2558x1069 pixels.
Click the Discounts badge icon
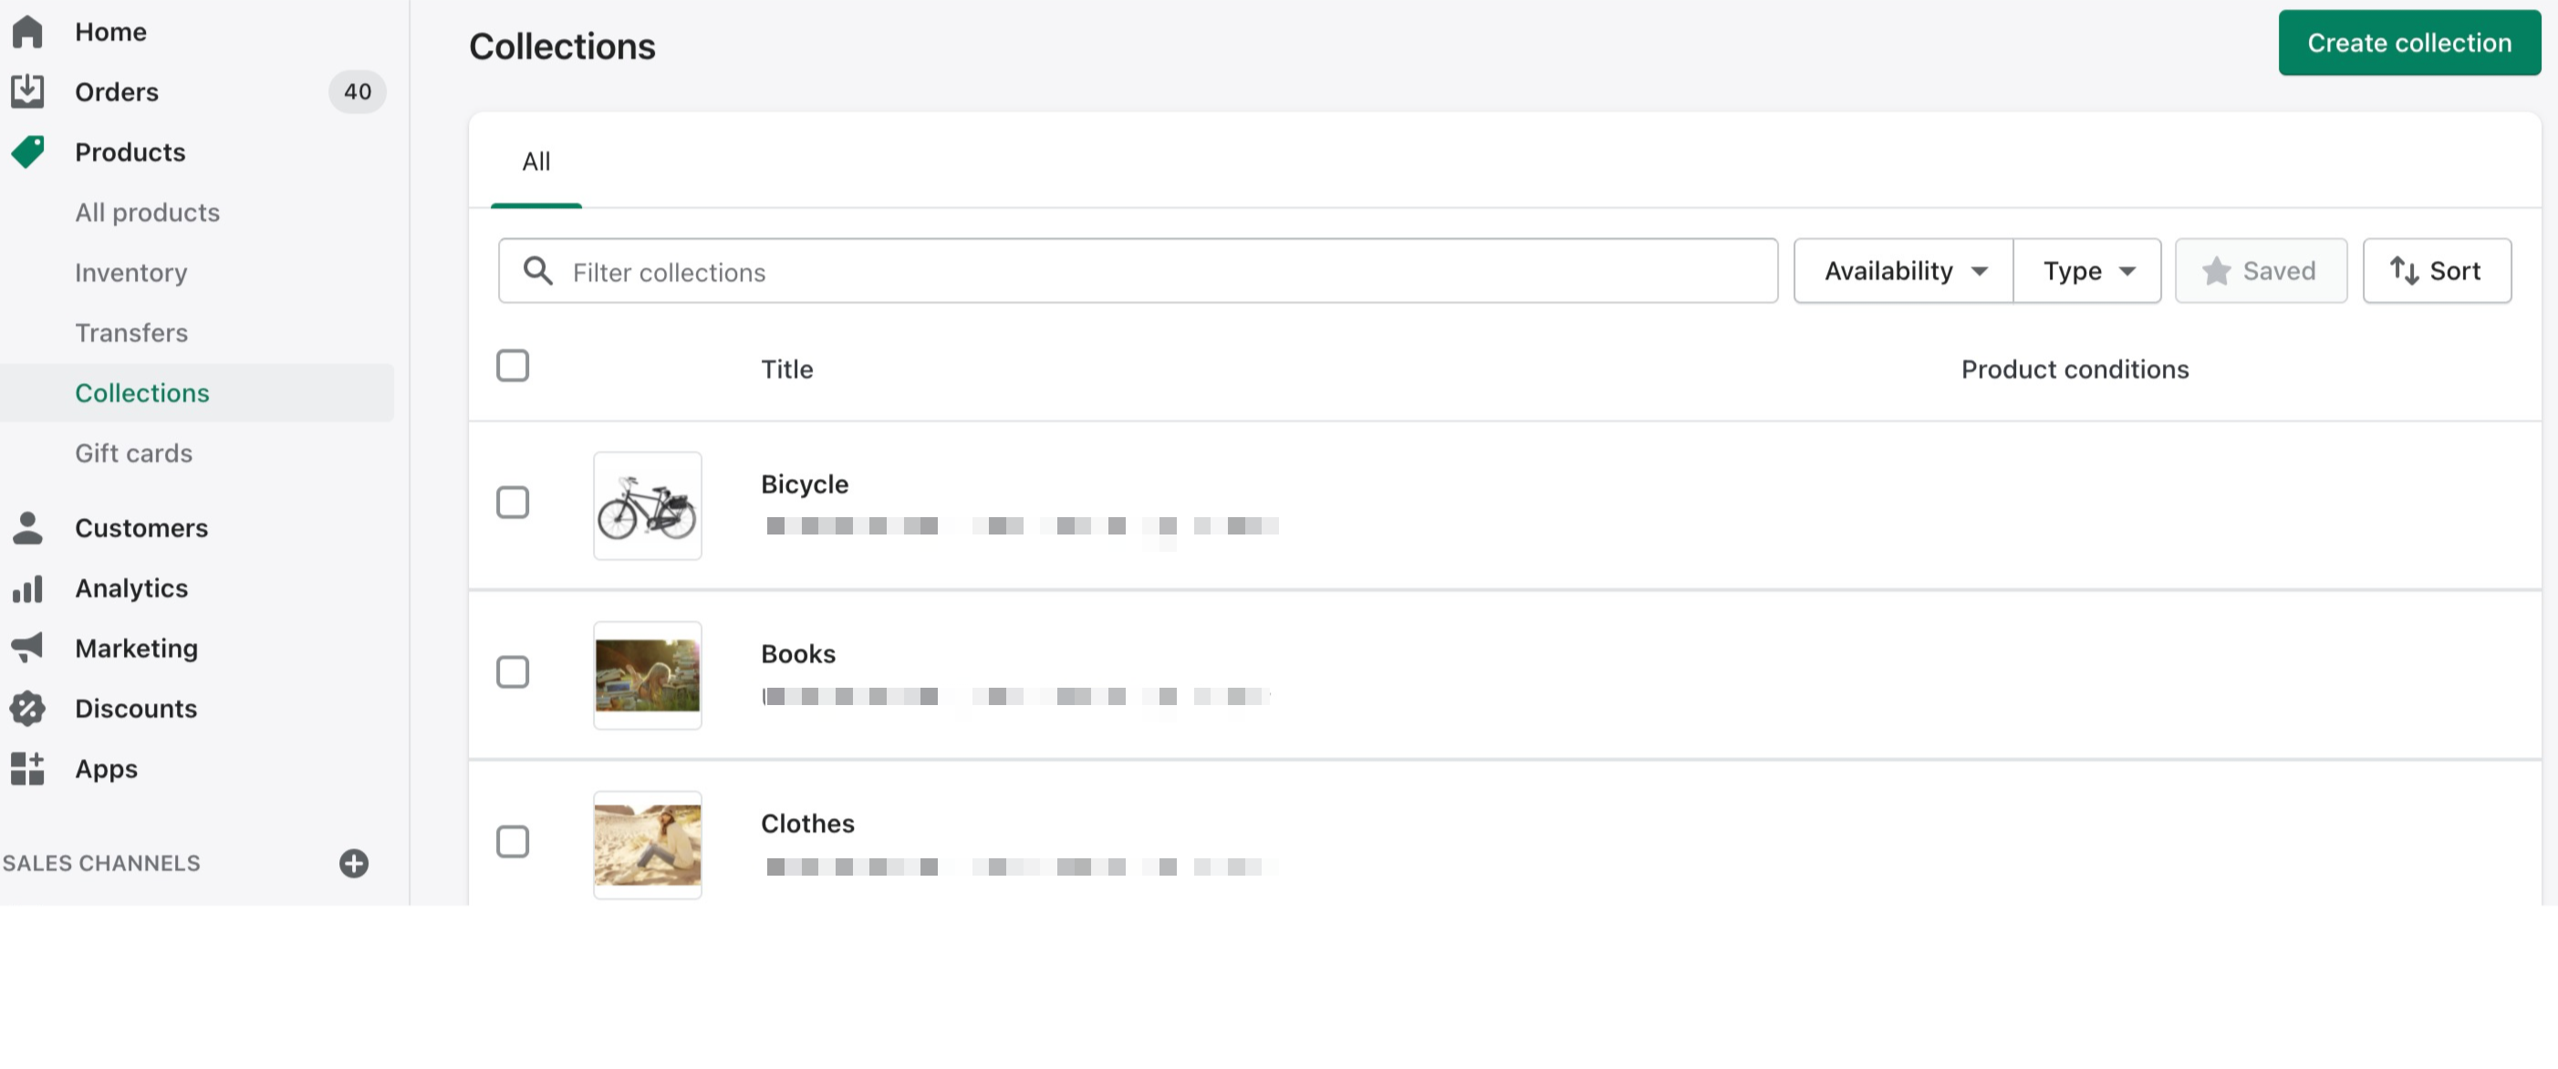click(27, 709)
